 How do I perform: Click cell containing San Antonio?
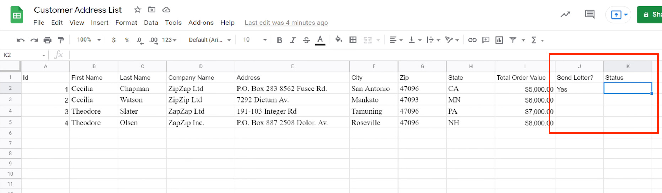[374, 89]
